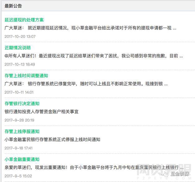Click the text 小草金融富民银行存管系统正式停服上线时间通知
Viewport: 195px width, 182px height.
click(x=52, y=140)
